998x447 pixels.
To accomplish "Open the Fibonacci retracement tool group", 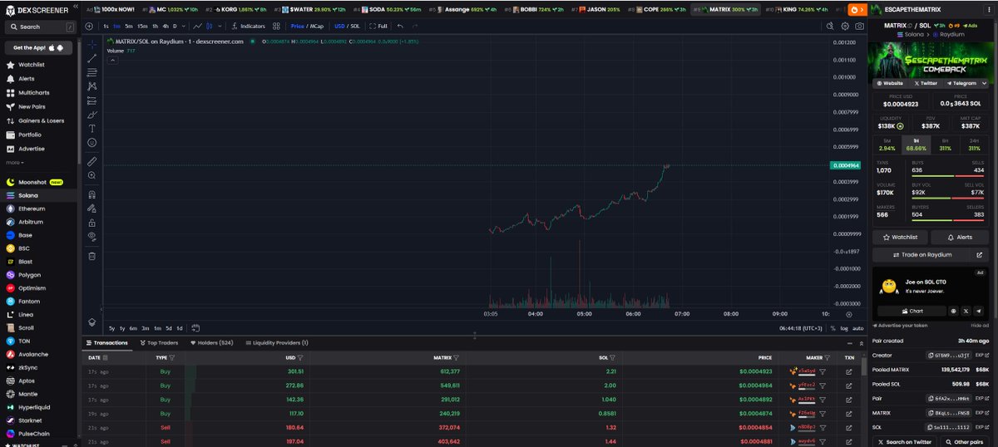I will [x=91, y=72].
